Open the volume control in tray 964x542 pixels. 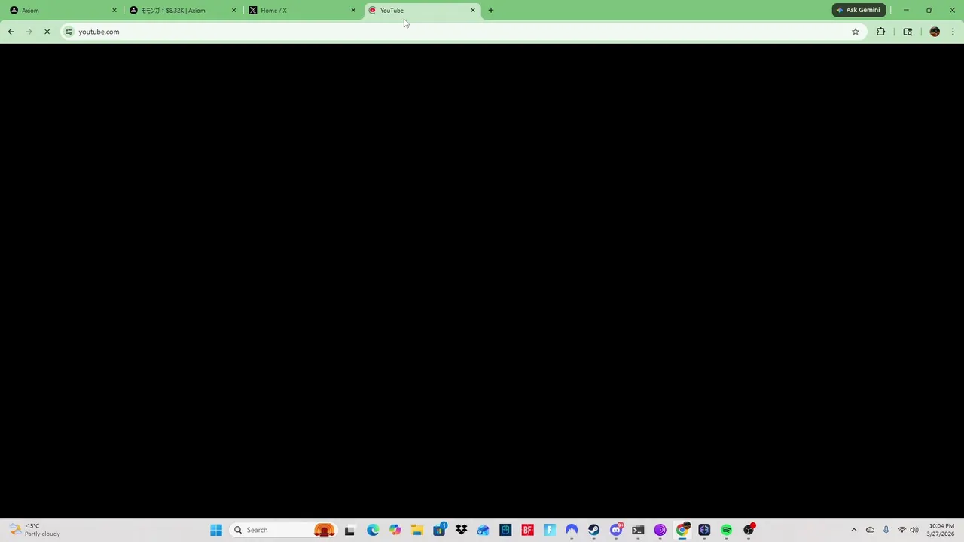914,530
